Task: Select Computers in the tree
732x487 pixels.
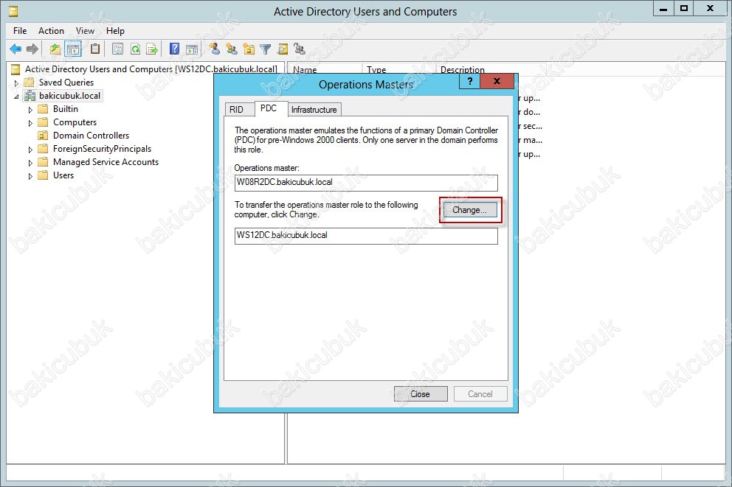Action: pos(75,122)
